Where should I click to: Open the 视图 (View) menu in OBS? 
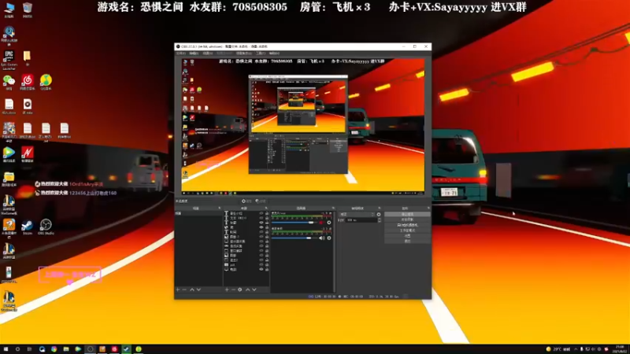pos(207,53)
